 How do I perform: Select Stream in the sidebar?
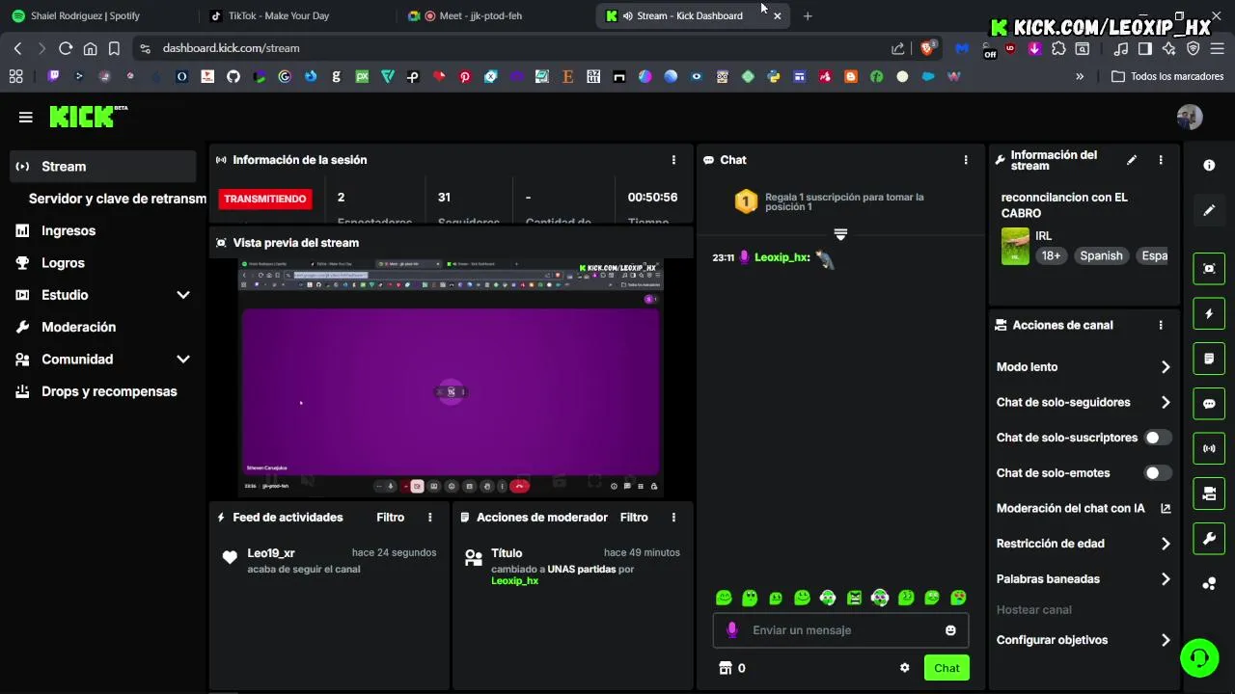(x=103, y=167)
